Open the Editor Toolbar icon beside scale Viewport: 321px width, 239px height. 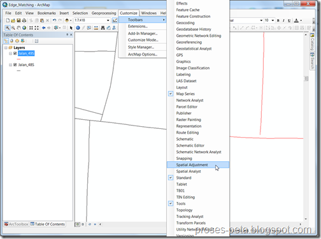[115, 20]
